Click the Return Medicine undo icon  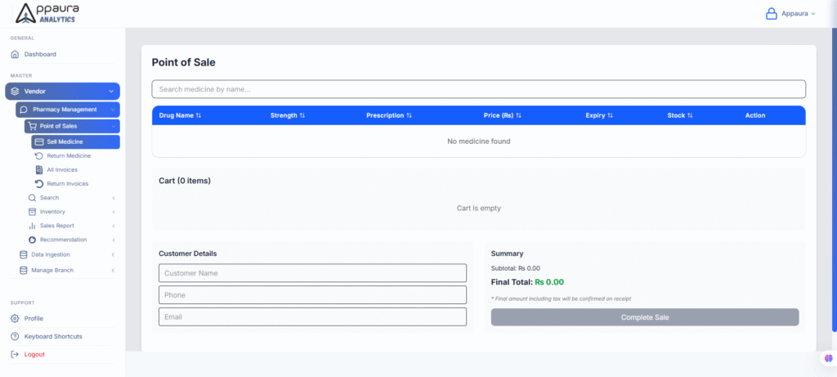click(x=38, y=155)
